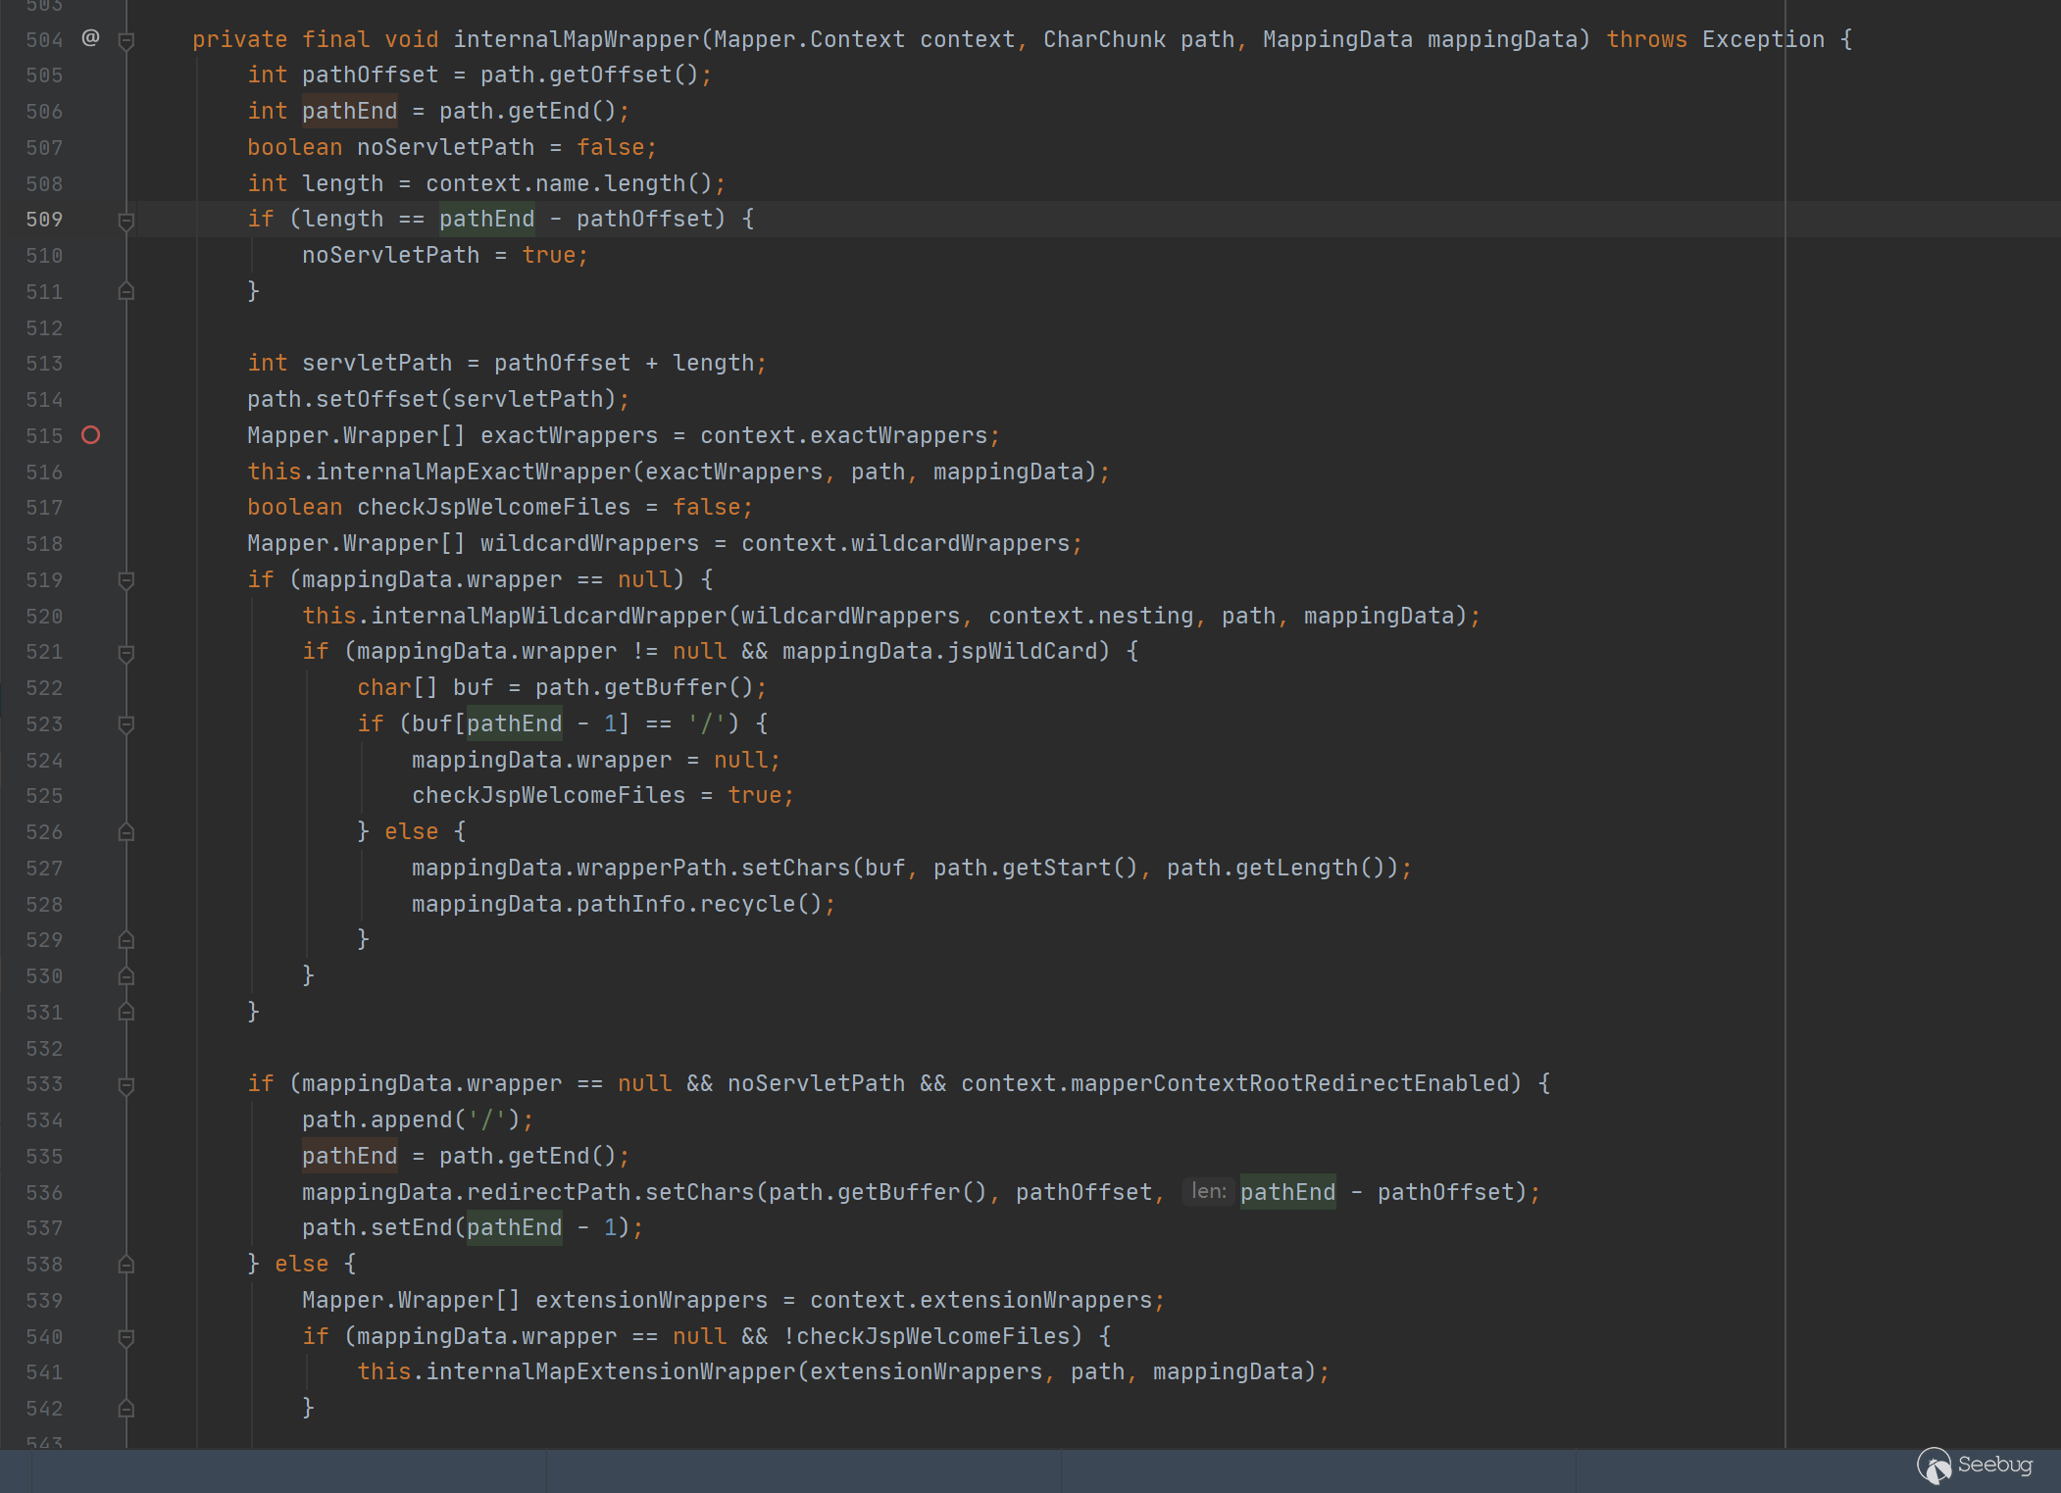Collapse the if block fold at line 519
The width and height of the screenshot is (2061, 1493).
(x=126, y=580)
